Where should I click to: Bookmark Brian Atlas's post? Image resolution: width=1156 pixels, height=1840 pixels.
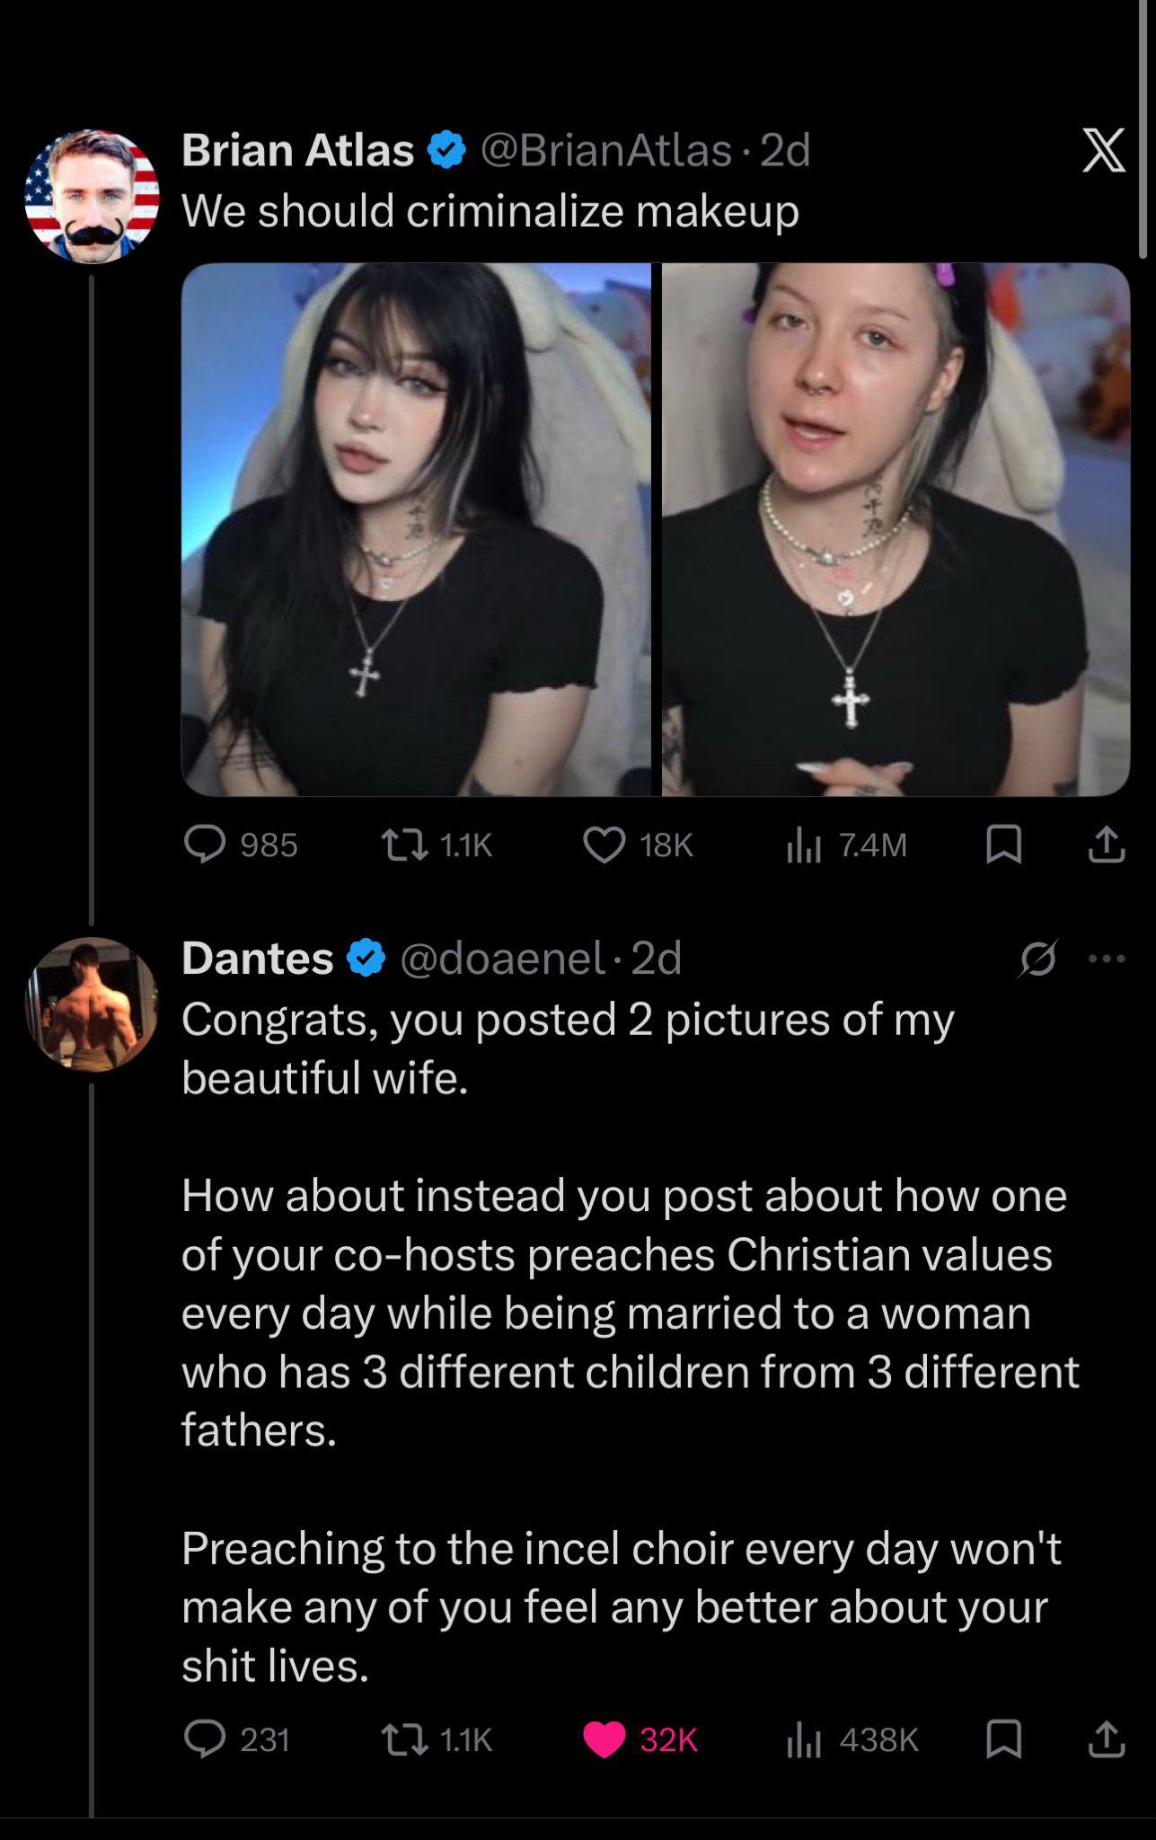(1003, 845)
